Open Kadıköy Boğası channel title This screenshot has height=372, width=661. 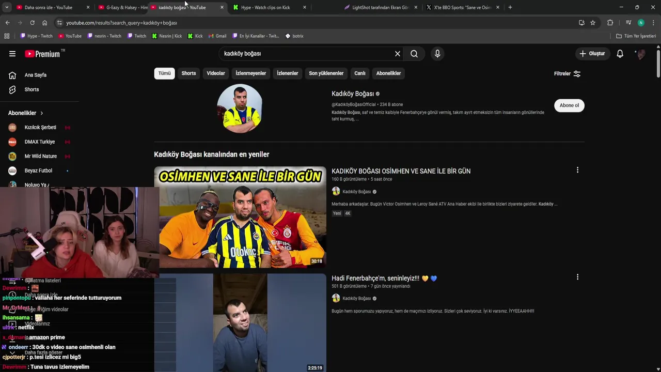coord(353,94)
